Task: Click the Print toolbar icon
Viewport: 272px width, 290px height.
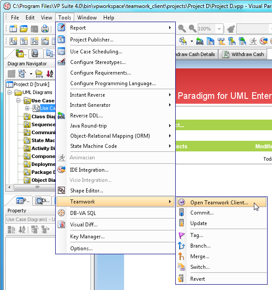Action: tap(45, 29)
